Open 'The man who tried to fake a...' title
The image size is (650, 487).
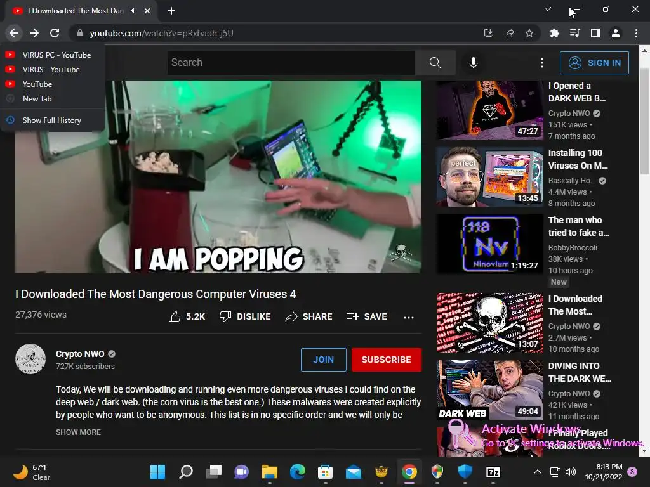579,226
